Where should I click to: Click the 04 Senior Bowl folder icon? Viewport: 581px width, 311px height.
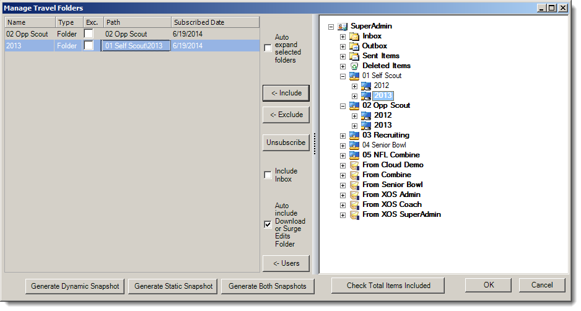(354, 146)
